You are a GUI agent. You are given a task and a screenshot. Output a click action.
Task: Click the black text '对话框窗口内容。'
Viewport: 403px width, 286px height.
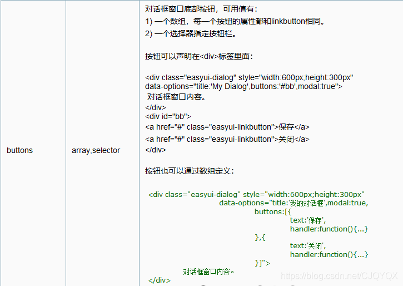[x=176, y=97]
